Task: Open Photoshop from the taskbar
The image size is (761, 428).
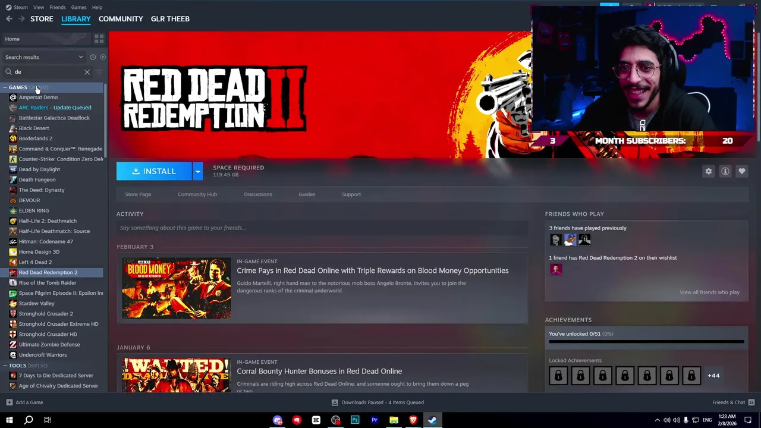Action: click(x=355, y=420)
